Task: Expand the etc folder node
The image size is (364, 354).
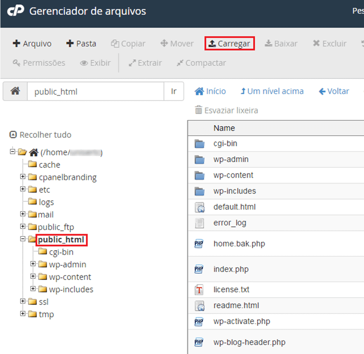Action: [23, 189]
